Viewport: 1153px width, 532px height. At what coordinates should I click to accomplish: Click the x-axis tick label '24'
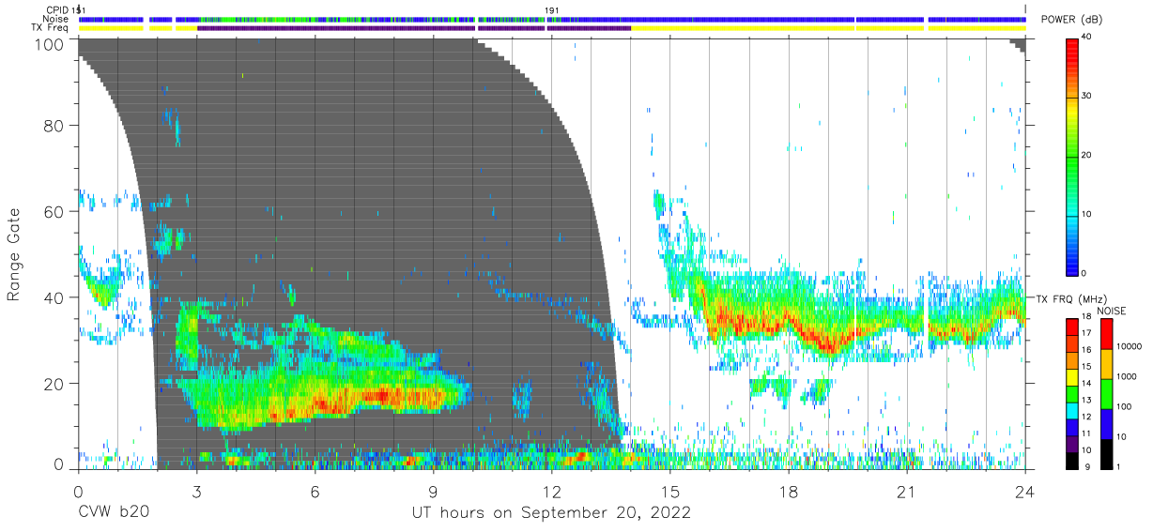tap(1025, 492)
